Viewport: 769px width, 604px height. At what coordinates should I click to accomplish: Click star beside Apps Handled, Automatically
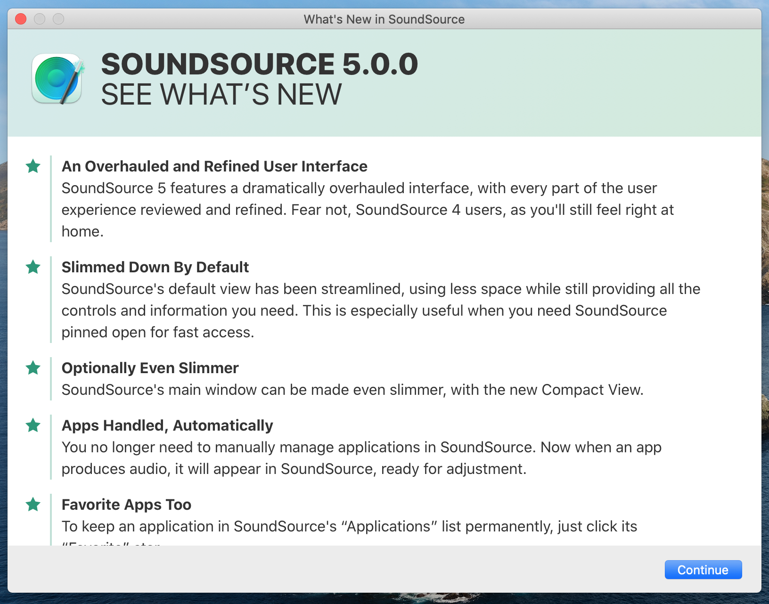33,425
